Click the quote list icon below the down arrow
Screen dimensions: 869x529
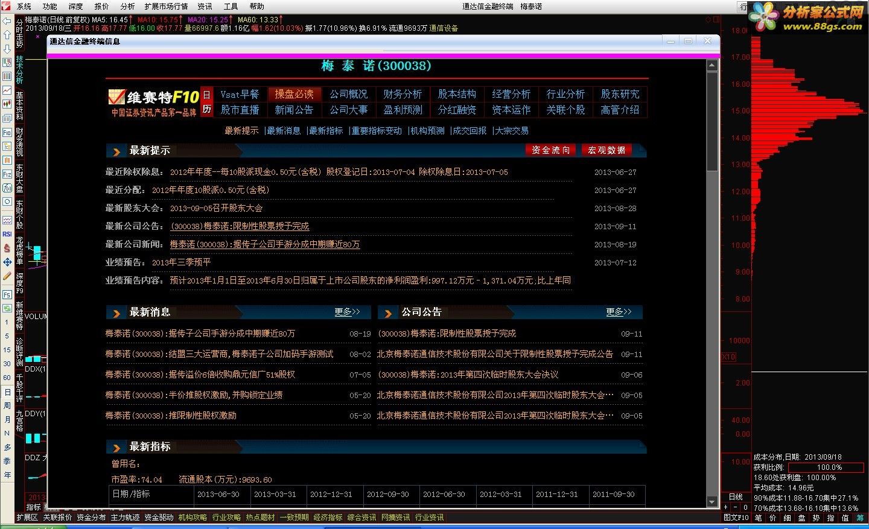pos(7,62)
